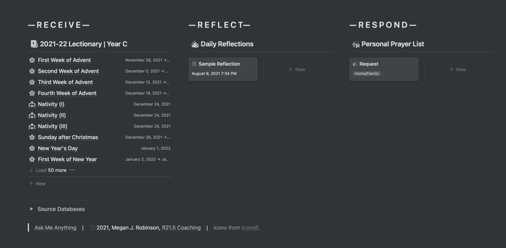This screenshot has height=248, width=506.
Task: Click the Nativity (I) manger icon
Action: (32, 105)
